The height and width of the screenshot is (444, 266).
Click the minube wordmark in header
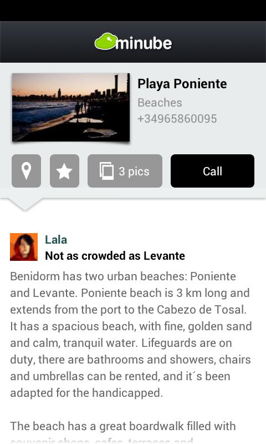(x=144, y=43)
